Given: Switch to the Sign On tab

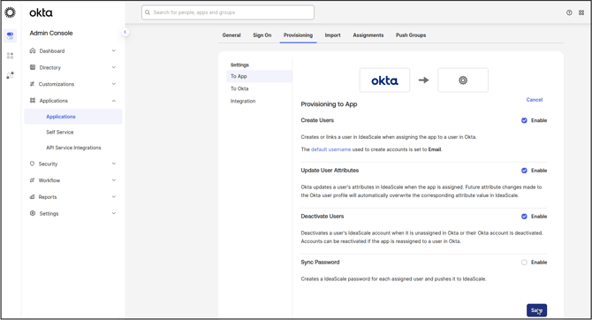Looking at the screenshot, I should (x=262, y=35).
